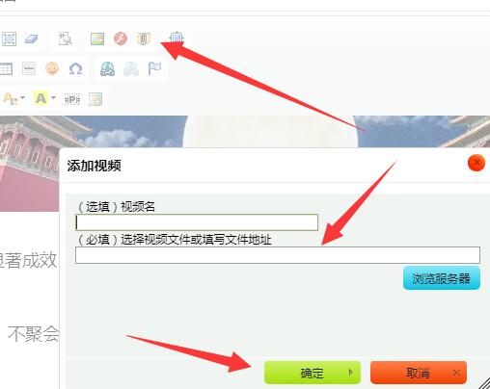Click the Insert Horizontal Line icon

[29, 68]
